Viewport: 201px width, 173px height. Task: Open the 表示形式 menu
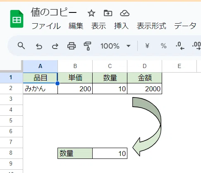click(151, 26)
